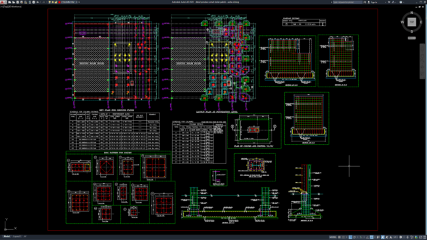
Task: Expand the Quick Access toolbar customize arrow
Action: click(x=79, y=2)
